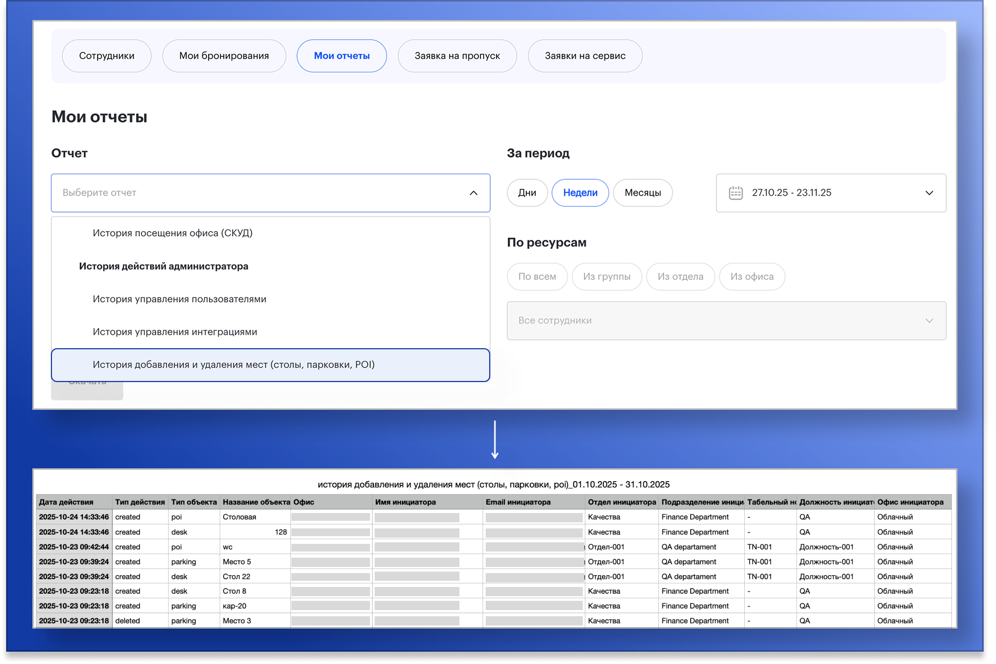Choose История управления пользователями report

(x=179, y=299)
